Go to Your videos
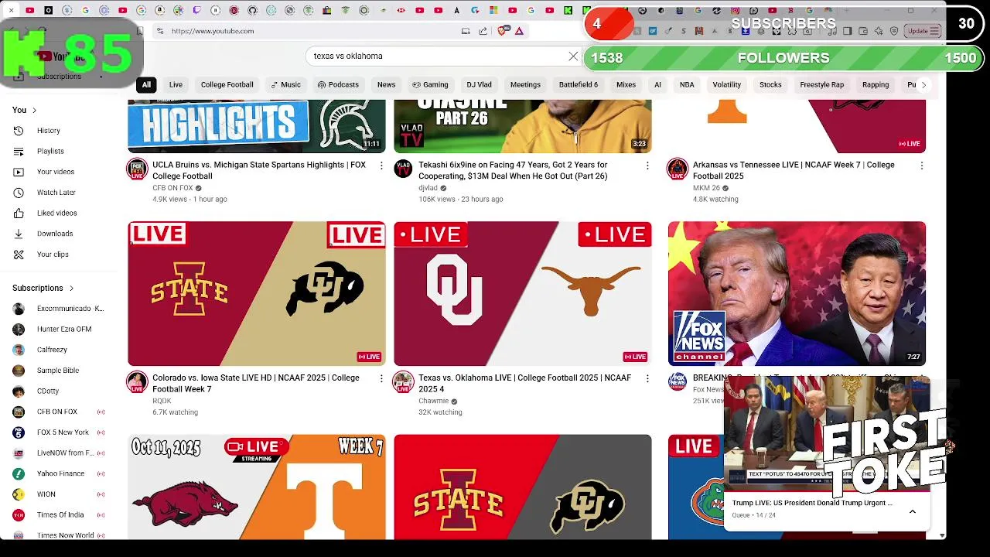This screenshot has height=557, width=990. 56,172
